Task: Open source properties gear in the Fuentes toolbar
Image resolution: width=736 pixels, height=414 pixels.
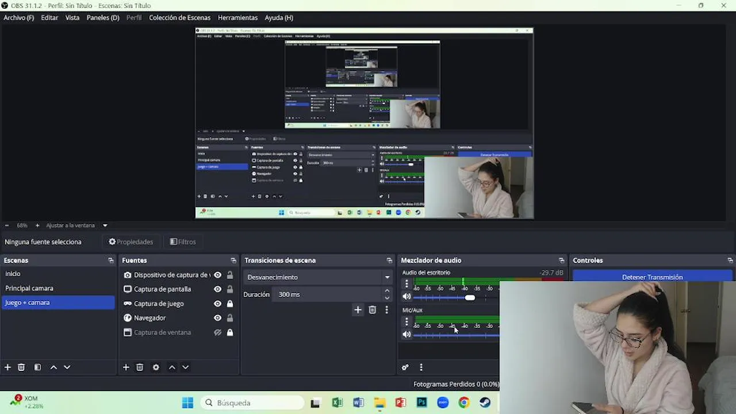Action: click(156, 367)
